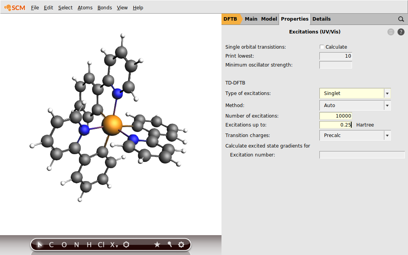The width and height of the screenshot is (408, 255).
Task: Select the mouse pointer tool in the builder toolbar
Action: coord(39,244)
